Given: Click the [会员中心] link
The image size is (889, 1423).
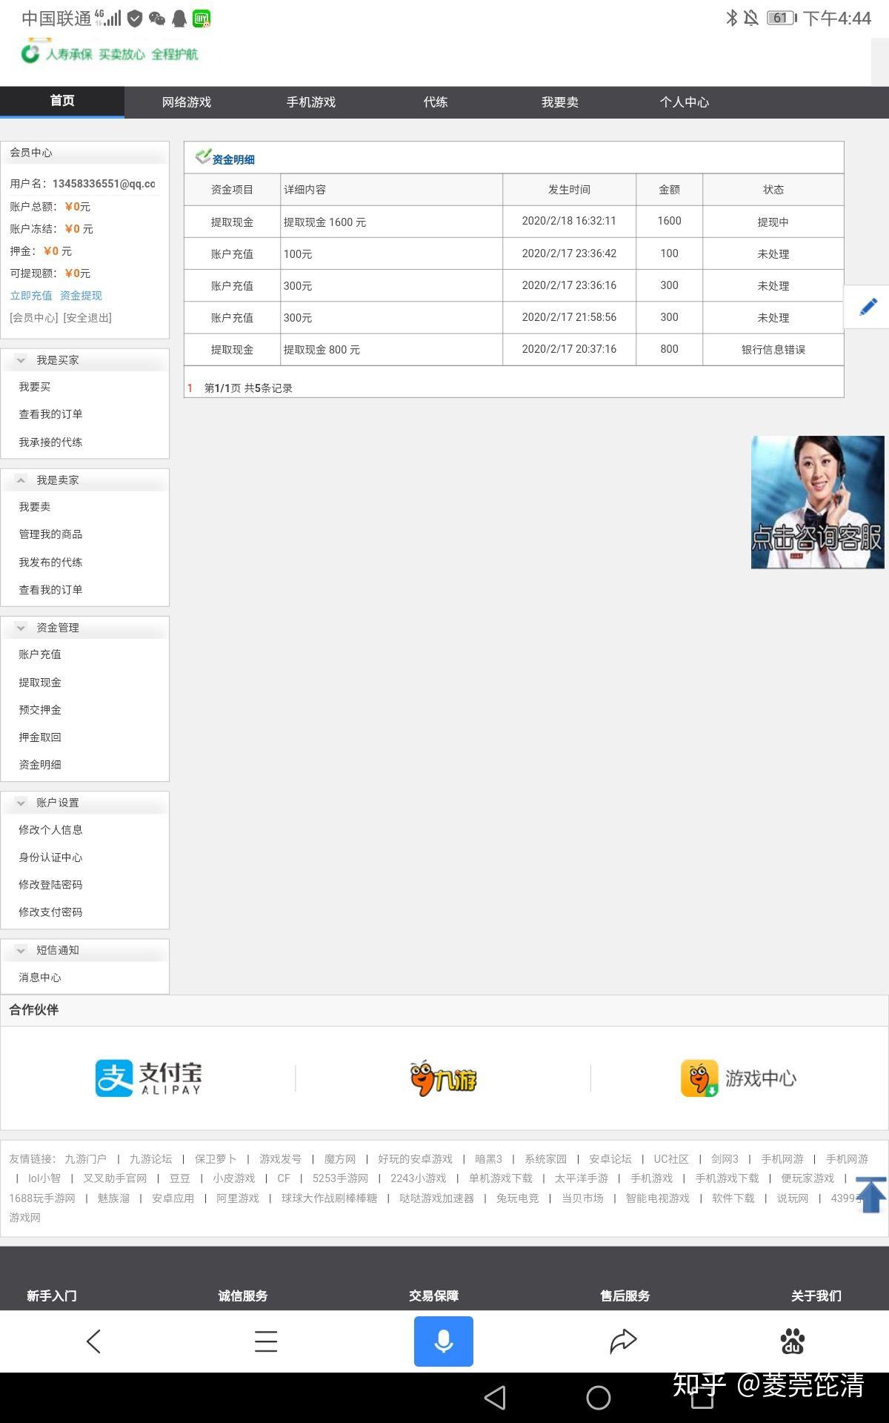Looking at the screenshot, I should (34, 318).
